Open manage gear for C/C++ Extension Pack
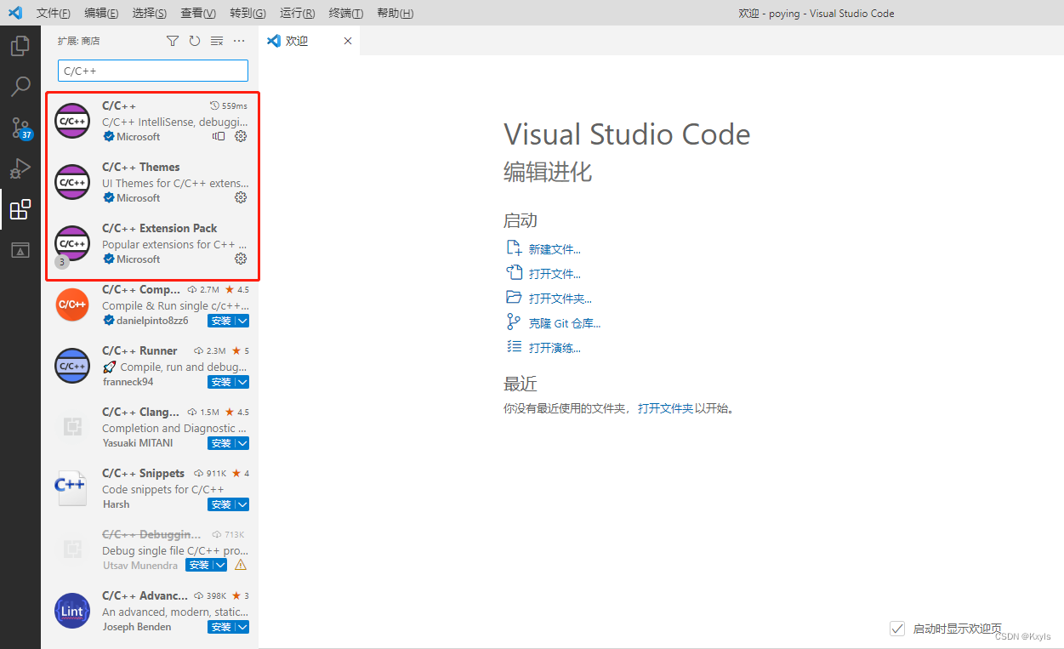Screen dimensions: 1064x649 point(241,259)
